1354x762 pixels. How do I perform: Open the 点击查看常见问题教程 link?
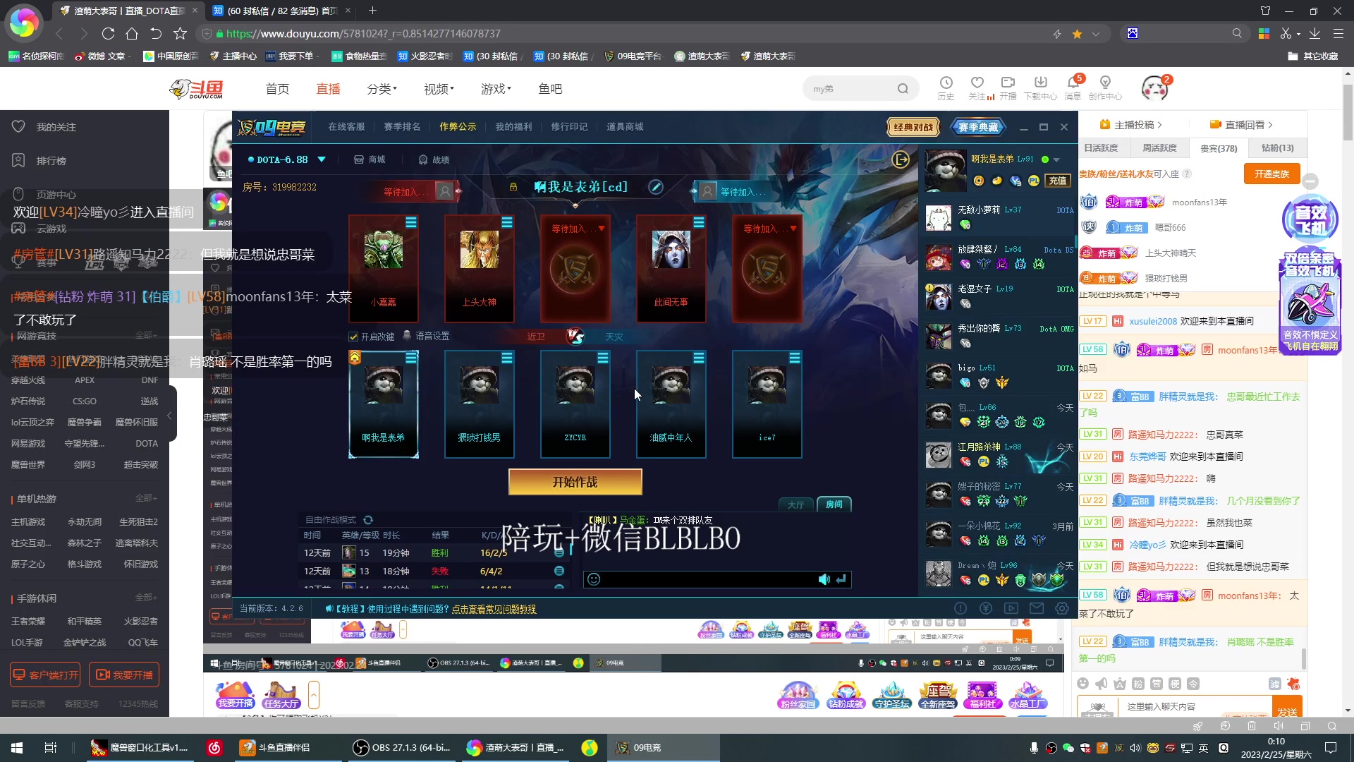493,609
